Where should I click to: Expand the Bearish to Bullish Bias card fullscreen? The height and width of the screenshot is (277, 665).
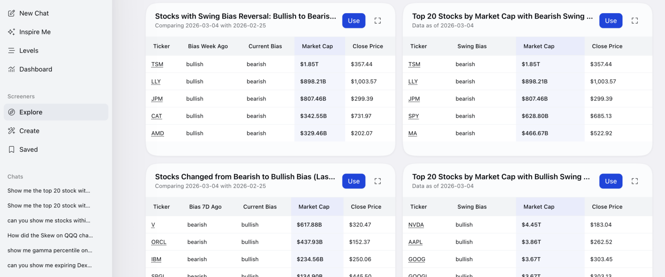click(378, 181)
